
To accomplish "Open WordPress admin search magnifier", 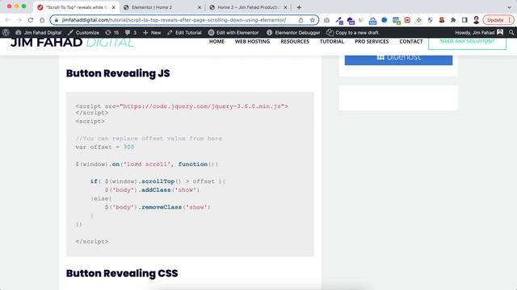I will point(511,32).
